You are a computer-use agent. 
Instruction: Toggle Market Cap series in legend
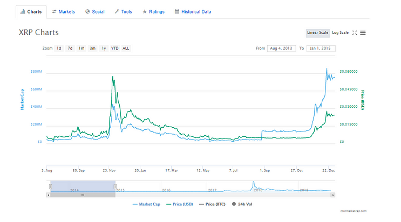click(147, 204)
